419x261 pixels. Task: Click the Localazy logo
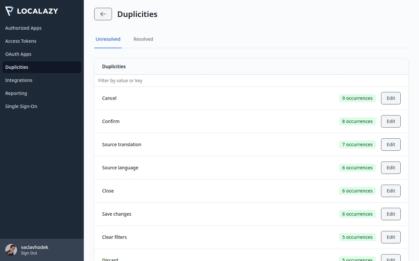pos(32,11)
